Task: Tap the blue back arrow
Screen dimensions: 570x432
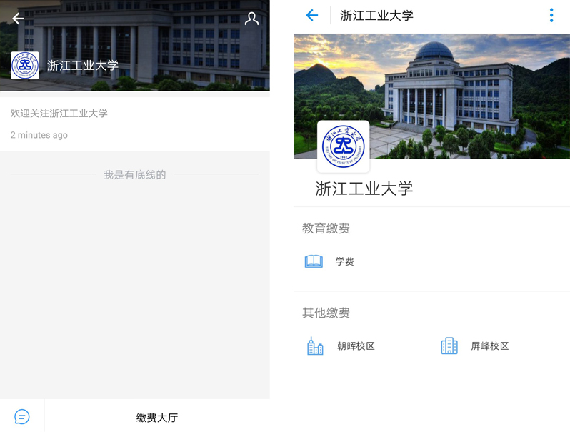Action: point(311,16)
